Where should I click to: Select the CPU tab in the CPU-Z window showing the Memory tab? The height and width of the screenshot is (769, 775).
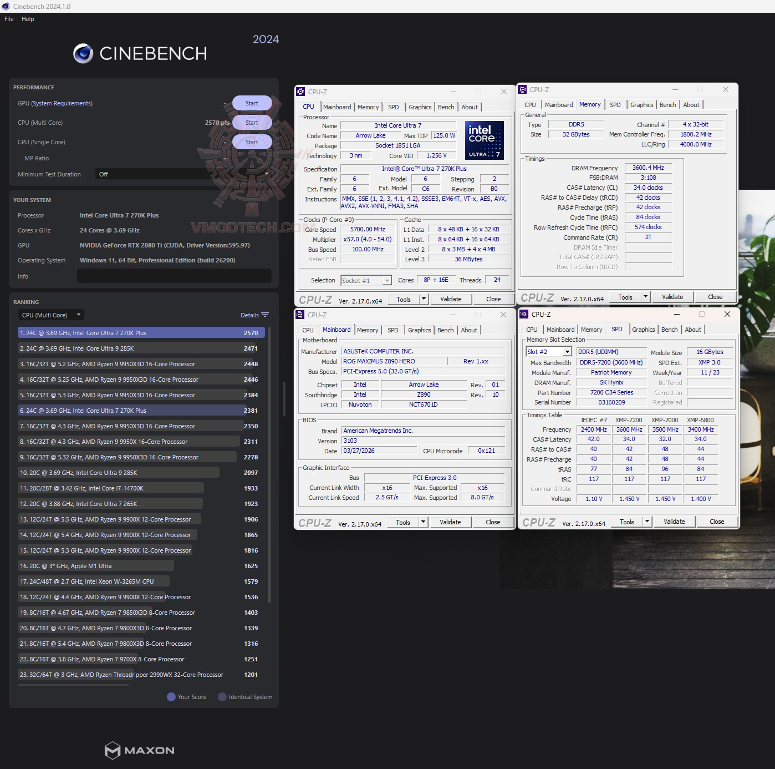pos(531,105)
